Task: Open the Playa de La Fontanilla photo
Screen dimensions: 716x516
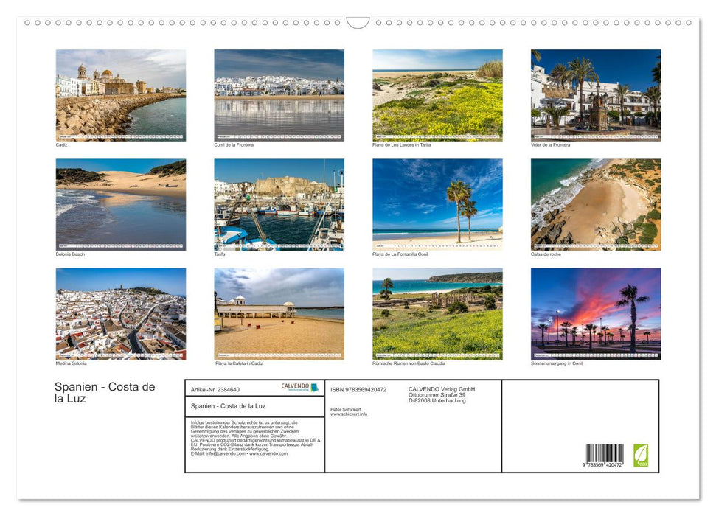Action: click(x=437, y=205)
